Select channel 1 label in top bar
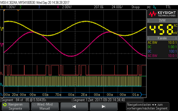Screen dimensions: 178x111 click(2, 7)
